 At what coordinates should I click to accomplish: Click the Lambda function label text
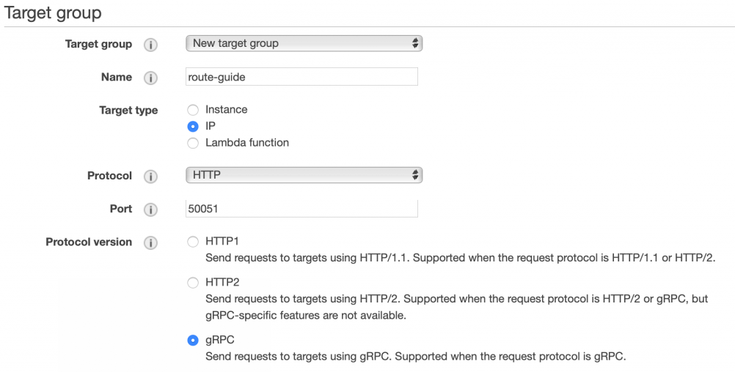246,143
